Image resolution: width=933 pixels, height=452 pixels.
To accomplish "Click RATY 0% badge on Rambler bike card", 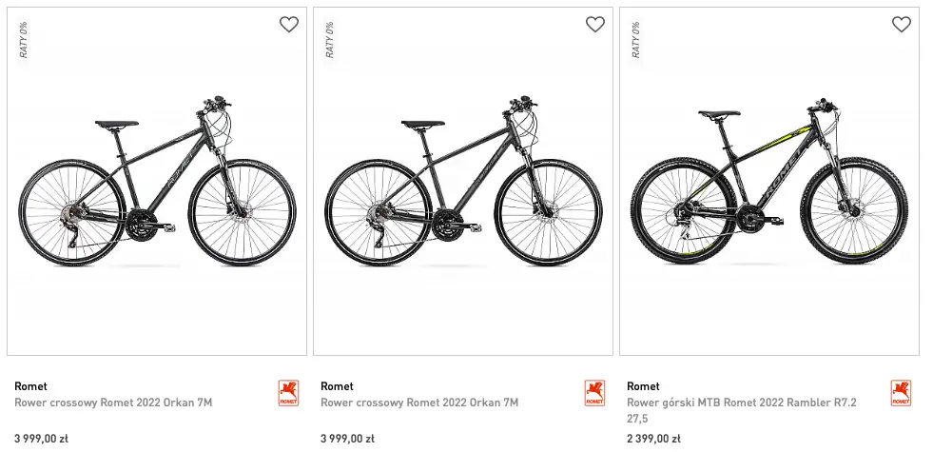I will pyautogui.click(x=636, y=39).
